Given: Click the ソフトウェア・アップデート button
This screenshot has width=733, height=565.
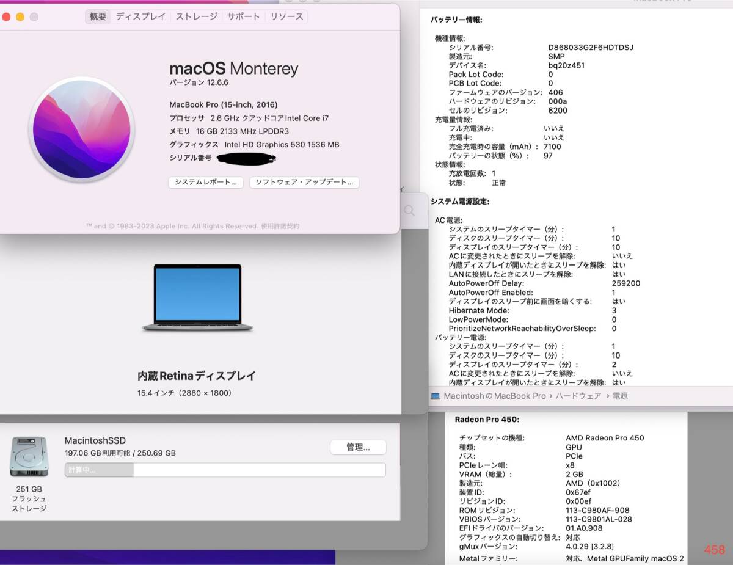Looking at the screenshot, I should tap(304, 182).
